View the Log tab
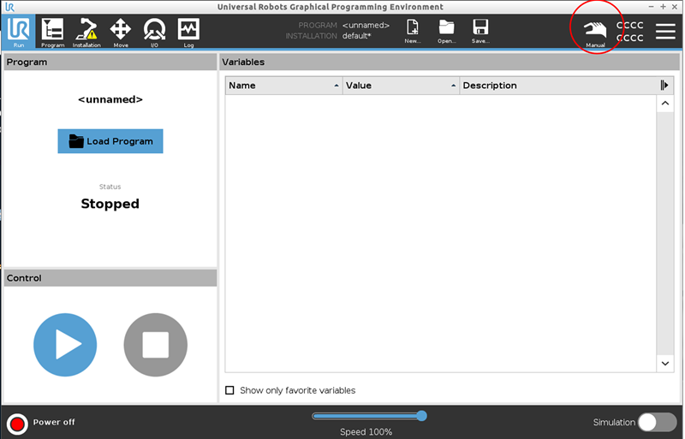685x439 pixels. tap(188, 32)
